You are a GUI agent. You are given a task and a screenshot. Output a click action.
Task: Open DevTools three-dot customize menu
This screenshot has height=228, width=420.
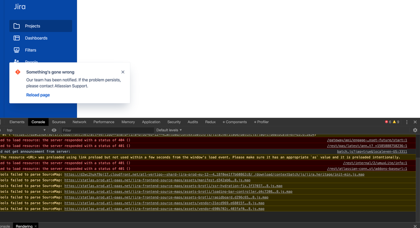point(407,122)
